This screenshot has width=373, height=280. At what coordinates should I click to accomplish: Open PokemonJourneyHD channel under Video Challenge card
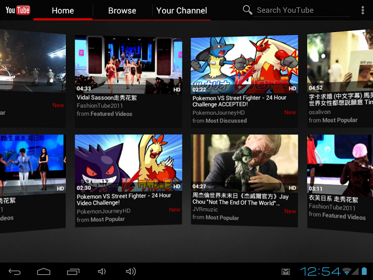104,211
